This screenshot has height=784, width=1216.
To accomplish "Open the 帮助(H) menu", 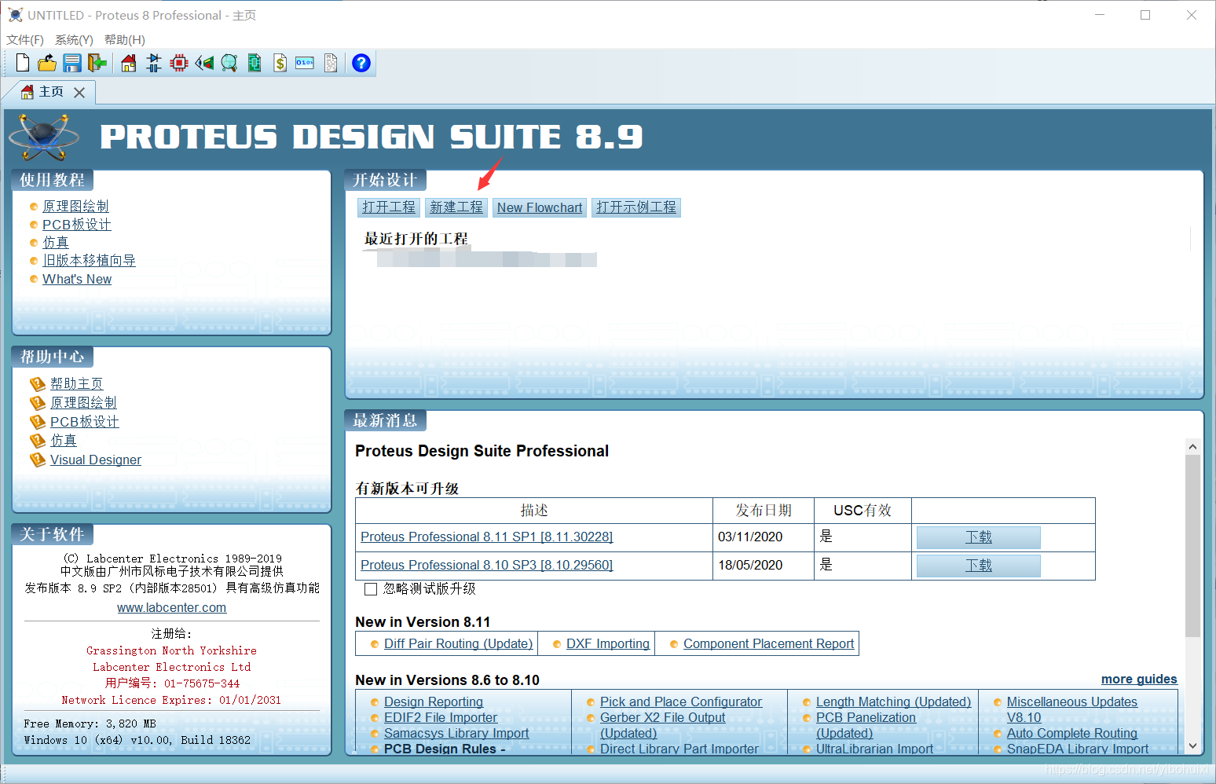I will click(x=124, y=39).
